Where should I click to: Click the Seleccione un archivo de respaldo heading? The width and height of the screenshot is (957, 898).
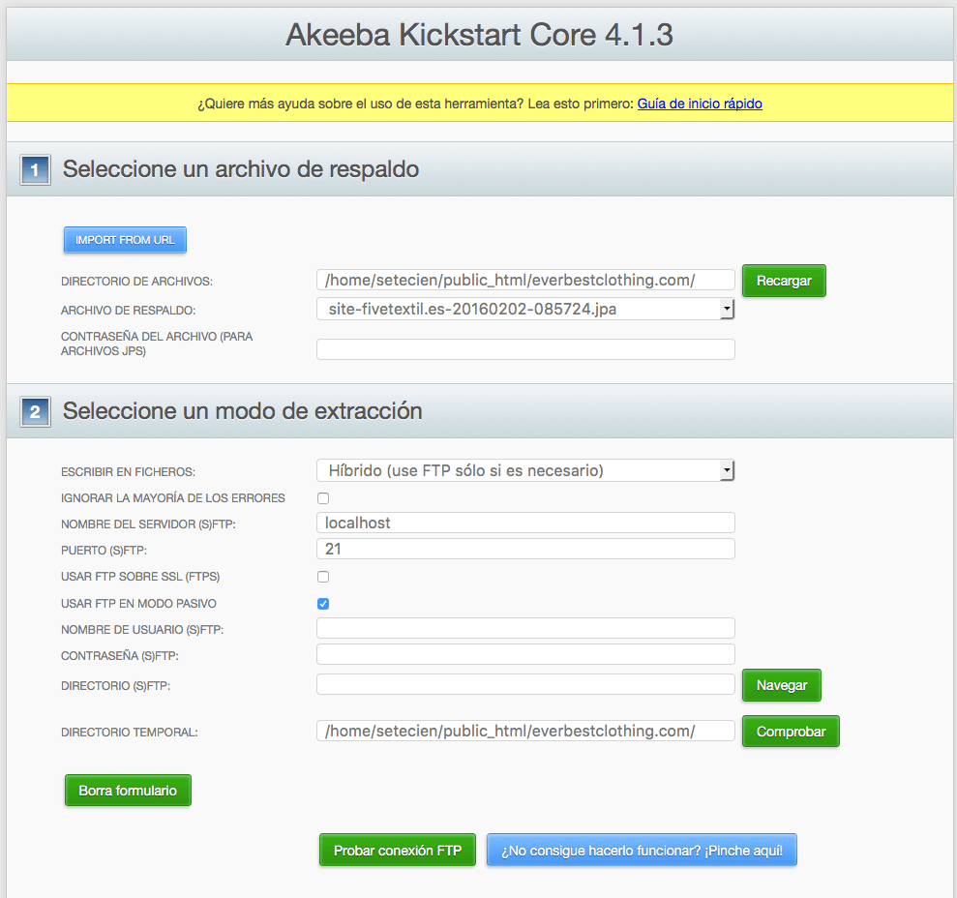241,169
